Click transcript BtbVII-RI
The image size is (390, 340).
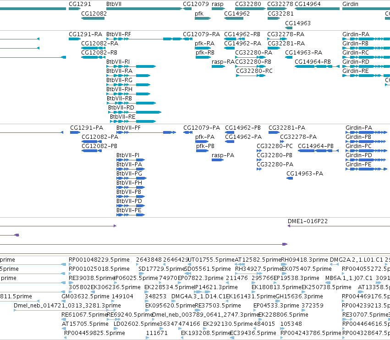pyautogui.click(x=131, y=66)
